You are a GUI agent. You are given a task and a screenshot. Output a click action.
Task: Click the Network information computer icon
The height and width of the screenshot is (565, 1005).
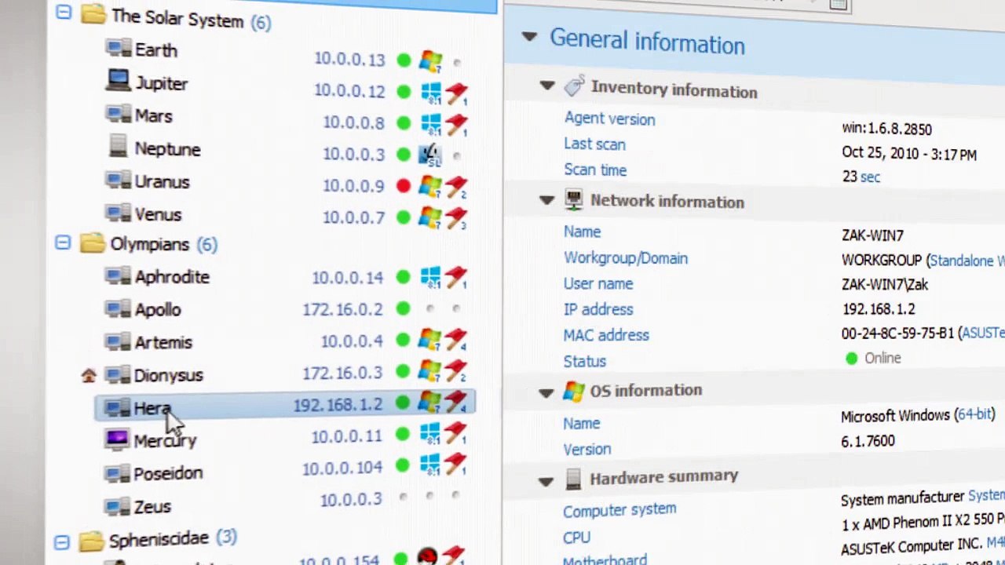coord(574,201)
